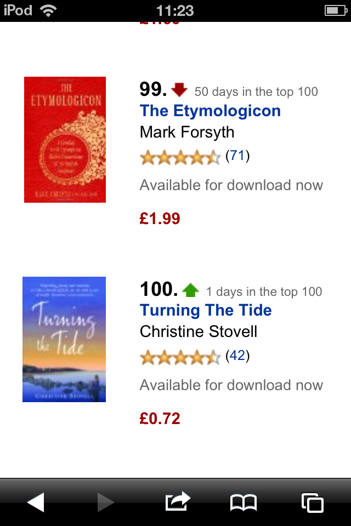
Task: View the 42 reviews for Turning The Tide
Action: click(x=237, y=356)
